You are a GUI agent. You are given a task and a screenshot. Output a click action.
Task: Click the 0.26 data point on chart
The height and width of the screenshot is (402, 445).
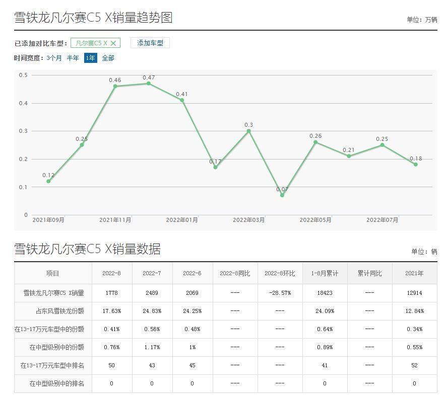(x=315, y=142)
